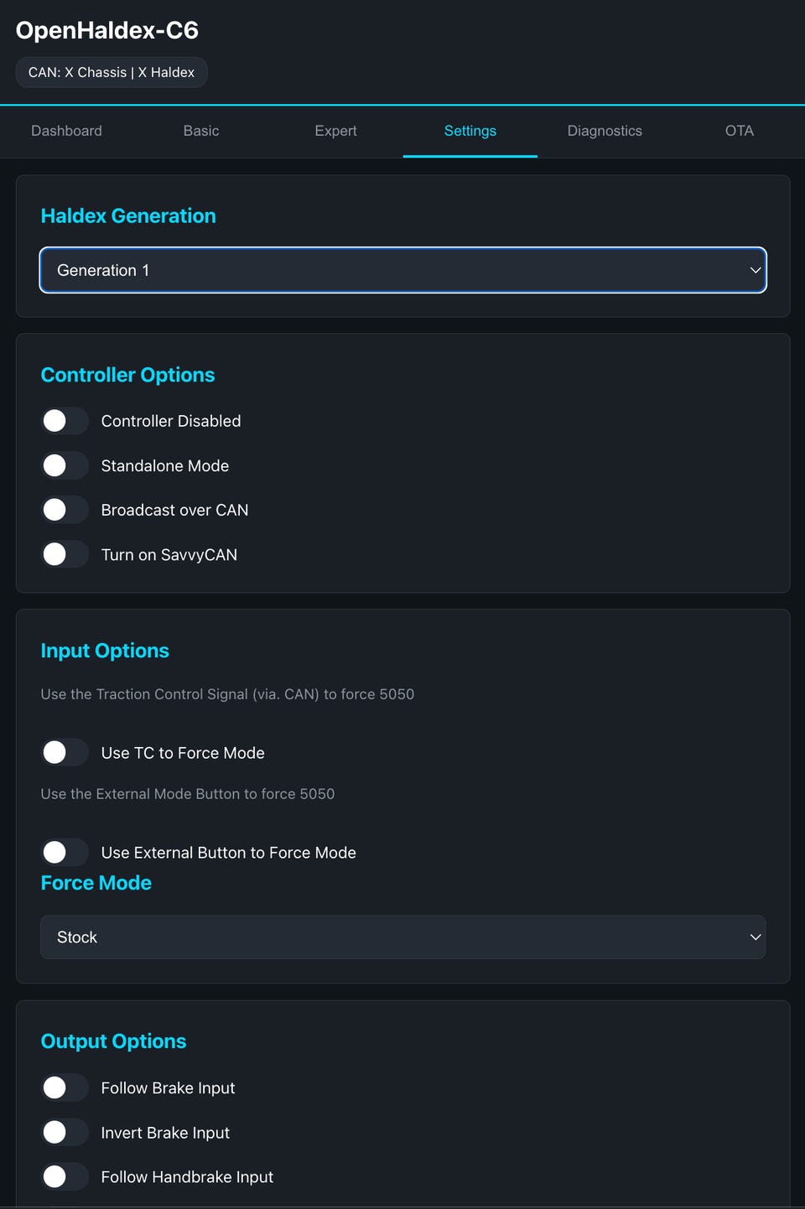Viewport: 805px width, 1209px height.
Task: Click the OpenHaldex-C6 page title
Action: [107, 30]
